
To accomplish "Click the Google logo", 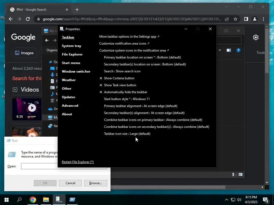I will pyautogui.click(x=23, y=37).
